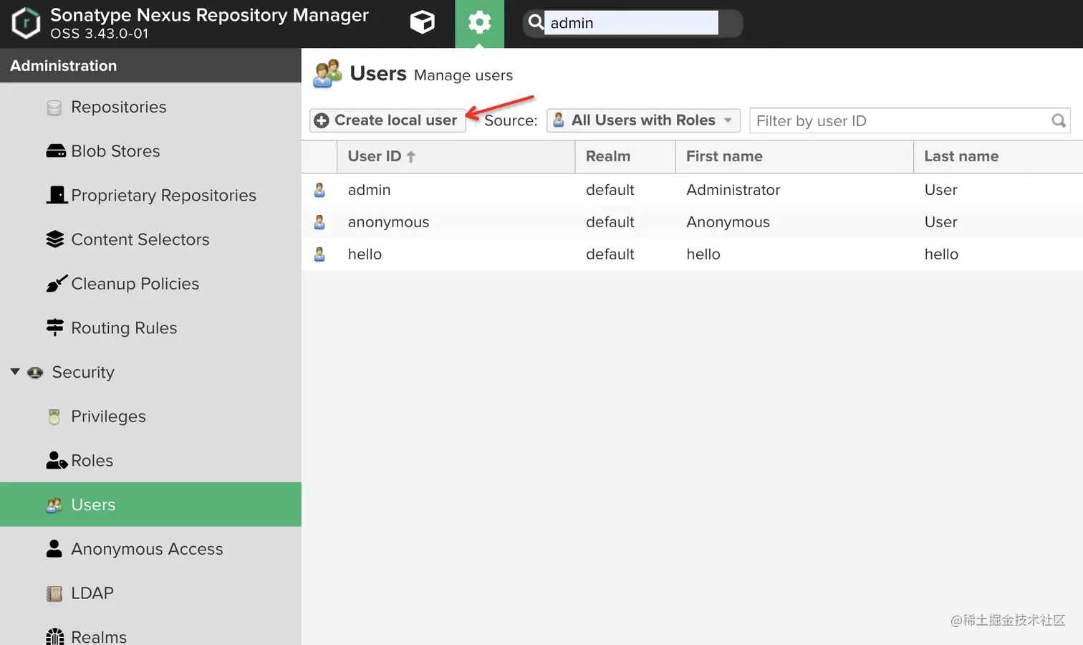Click the LDAP address book icon
1083x645 pixels.
point(54,593)
